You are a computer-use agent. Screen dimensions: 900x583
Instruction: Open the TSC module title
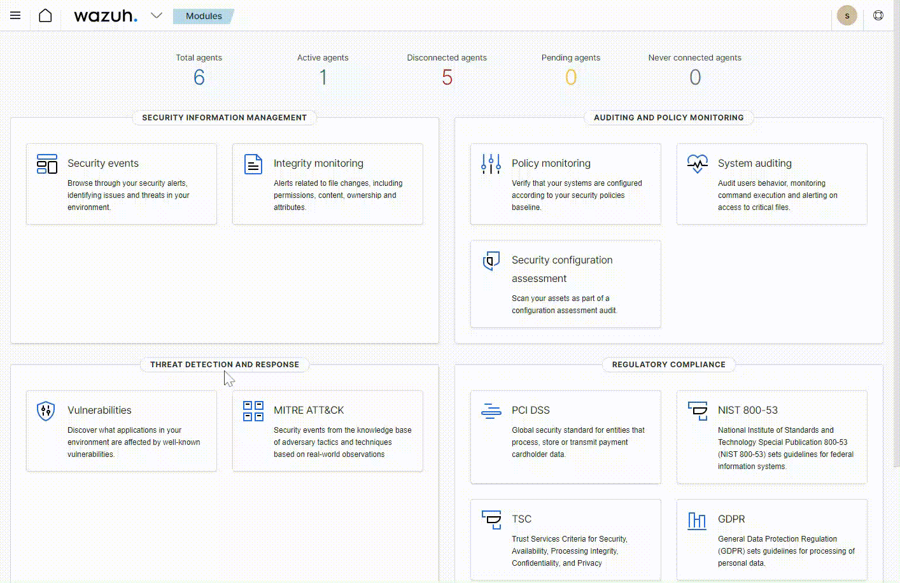point(521,519)
